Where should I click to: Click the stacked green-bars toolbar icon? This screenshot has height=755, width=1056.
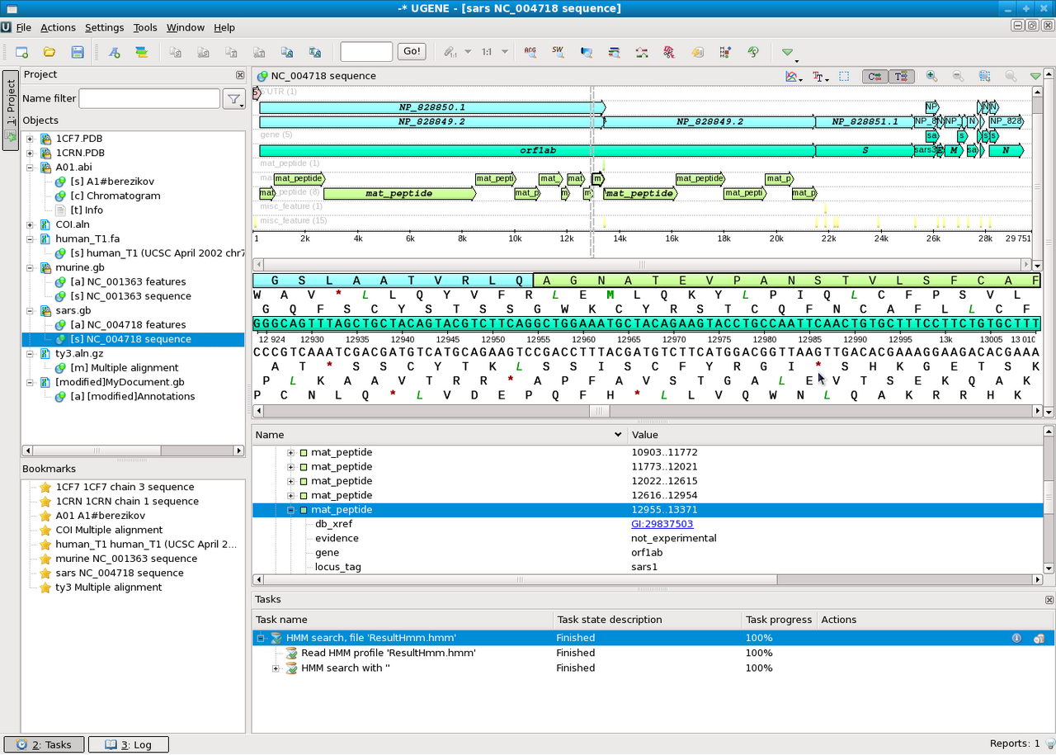coord(142,52)
